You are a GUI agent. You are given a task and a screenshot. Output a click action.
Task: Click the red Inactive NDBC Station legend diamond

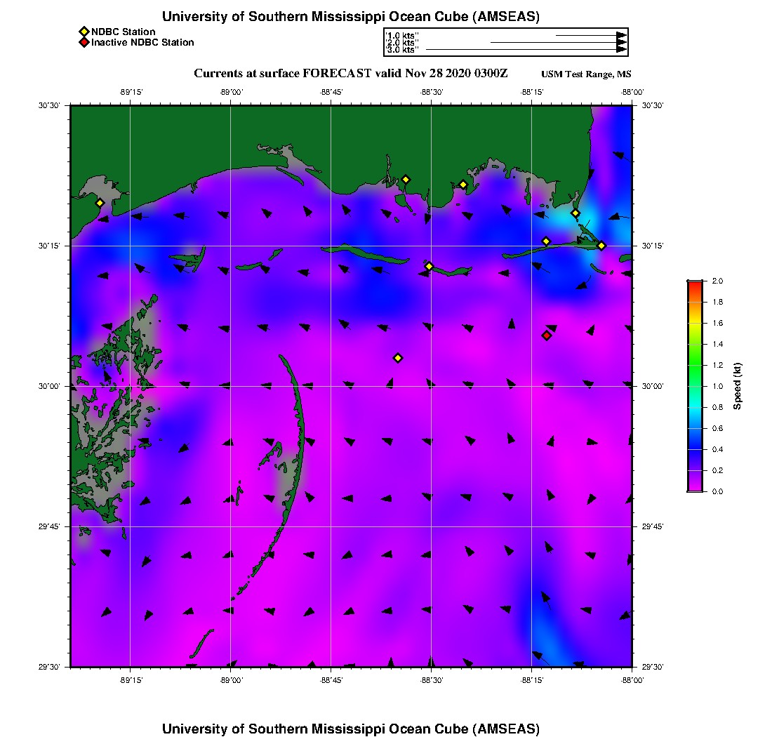pyautogui.click(x=84, y=43)
